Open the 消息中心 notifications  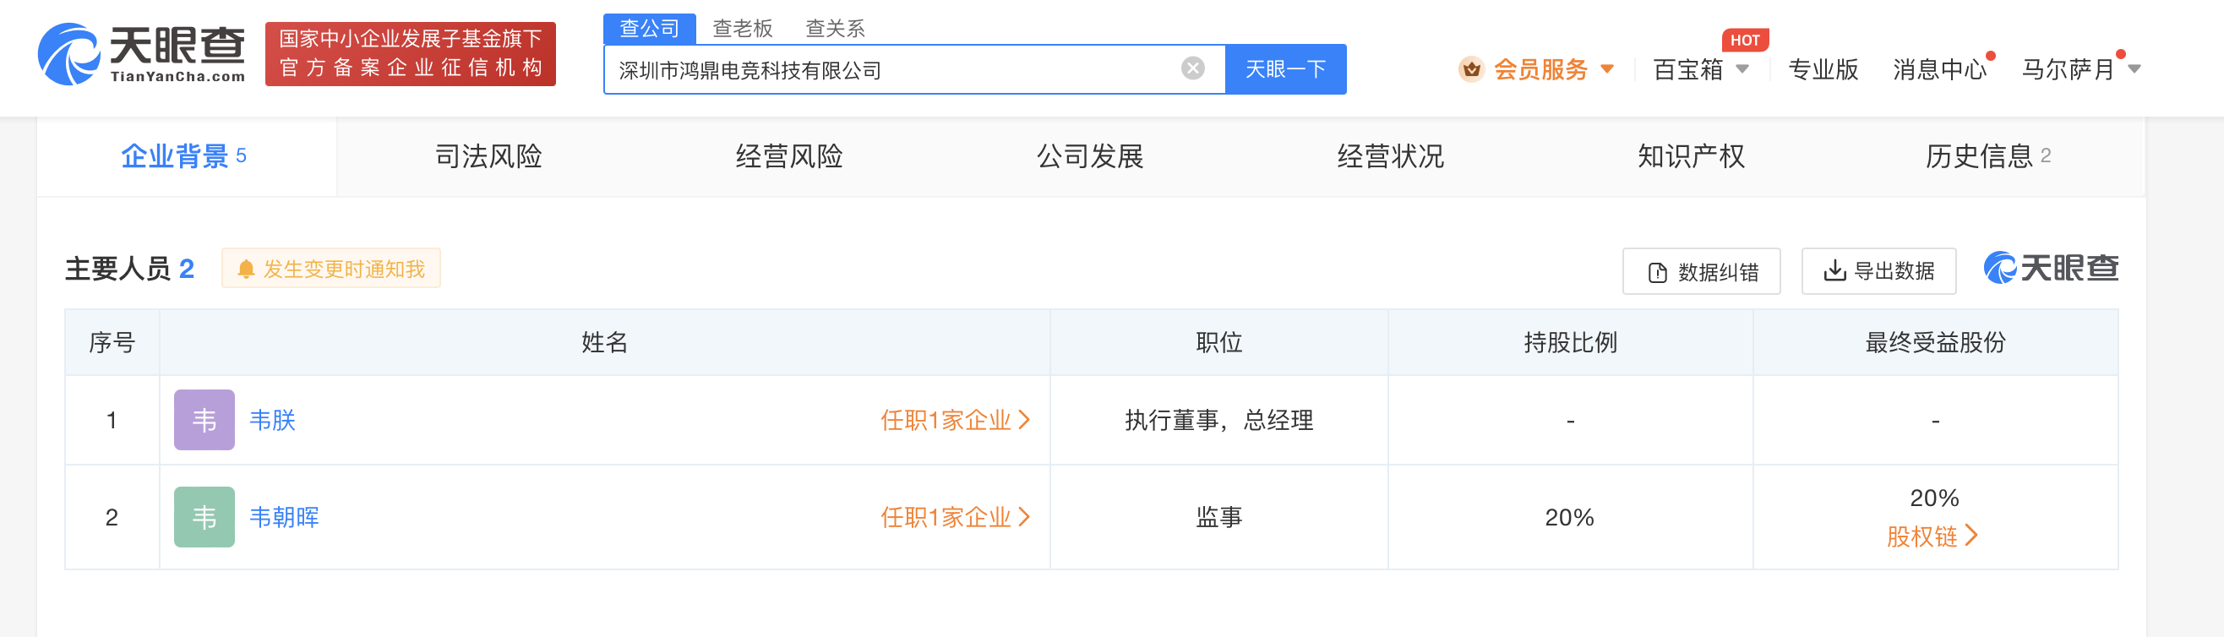tap(1939, 69)
